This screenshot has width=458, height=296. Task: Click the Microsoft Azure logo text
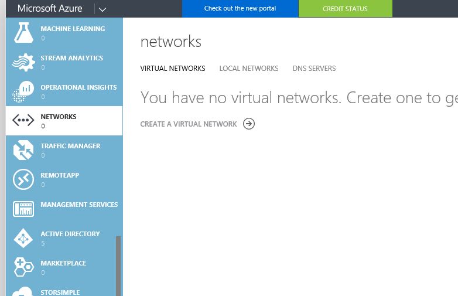click(50, 8)
